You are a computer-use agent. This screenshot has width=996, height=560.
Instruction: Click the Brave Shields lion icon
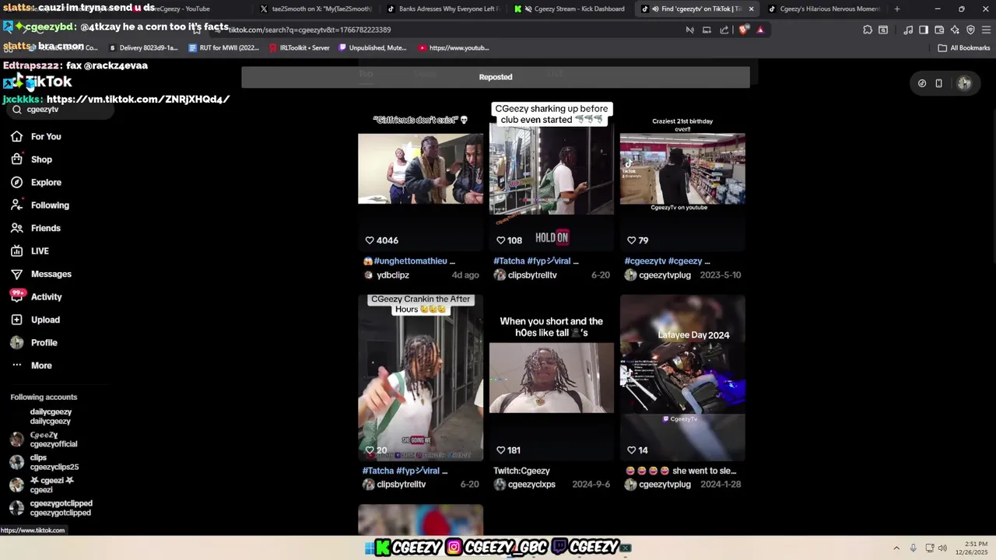[744, 30]
